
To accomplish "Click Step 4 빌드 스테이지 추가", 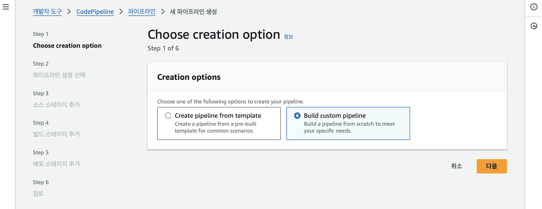I will pos(56,134).
